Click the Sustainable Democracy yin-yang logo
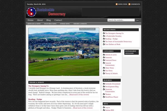The height and width of the screenshot is (111, 167). pos(31,12)
